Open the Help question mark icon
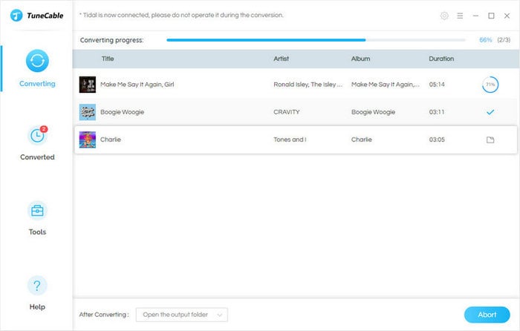The width and height of the screenshot is (520, 331). click(37, 286)
